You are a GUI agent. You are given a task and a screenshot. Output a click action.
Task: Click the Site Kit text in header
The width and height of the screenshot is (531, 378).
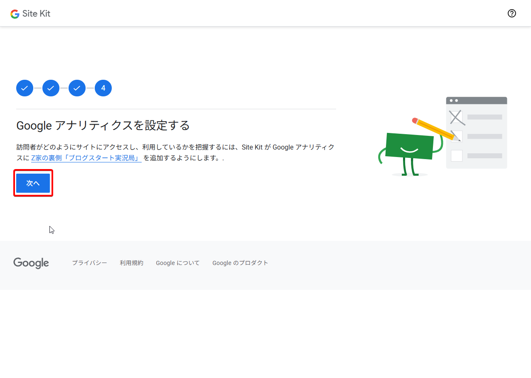(36, 14)
